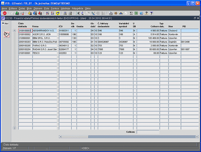Click IČO value 40755592
Viewport: 201px width, 152px height.
pyautogui.click(x=65, y=42)
